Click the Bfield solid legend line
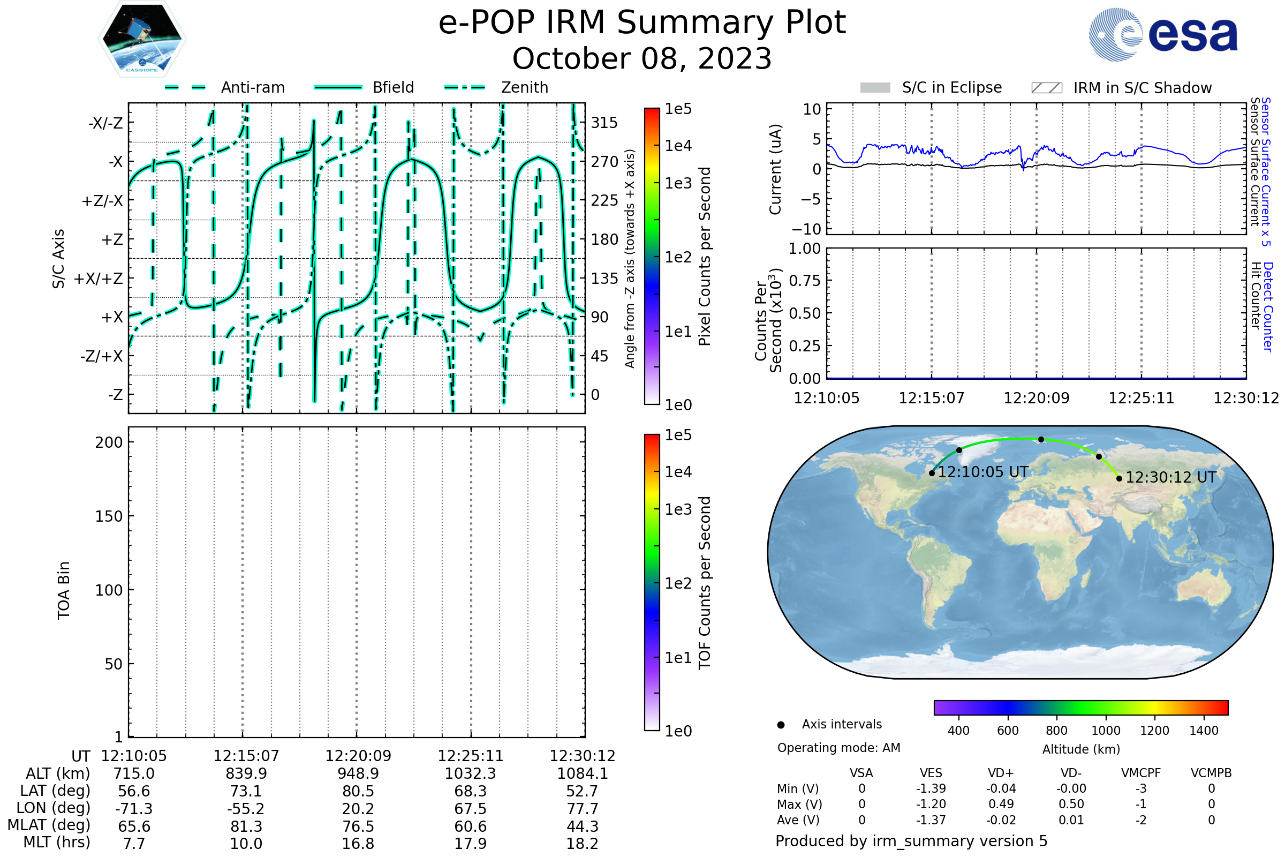This screenshot has width=1285, height=857. [x=338, y=87]
